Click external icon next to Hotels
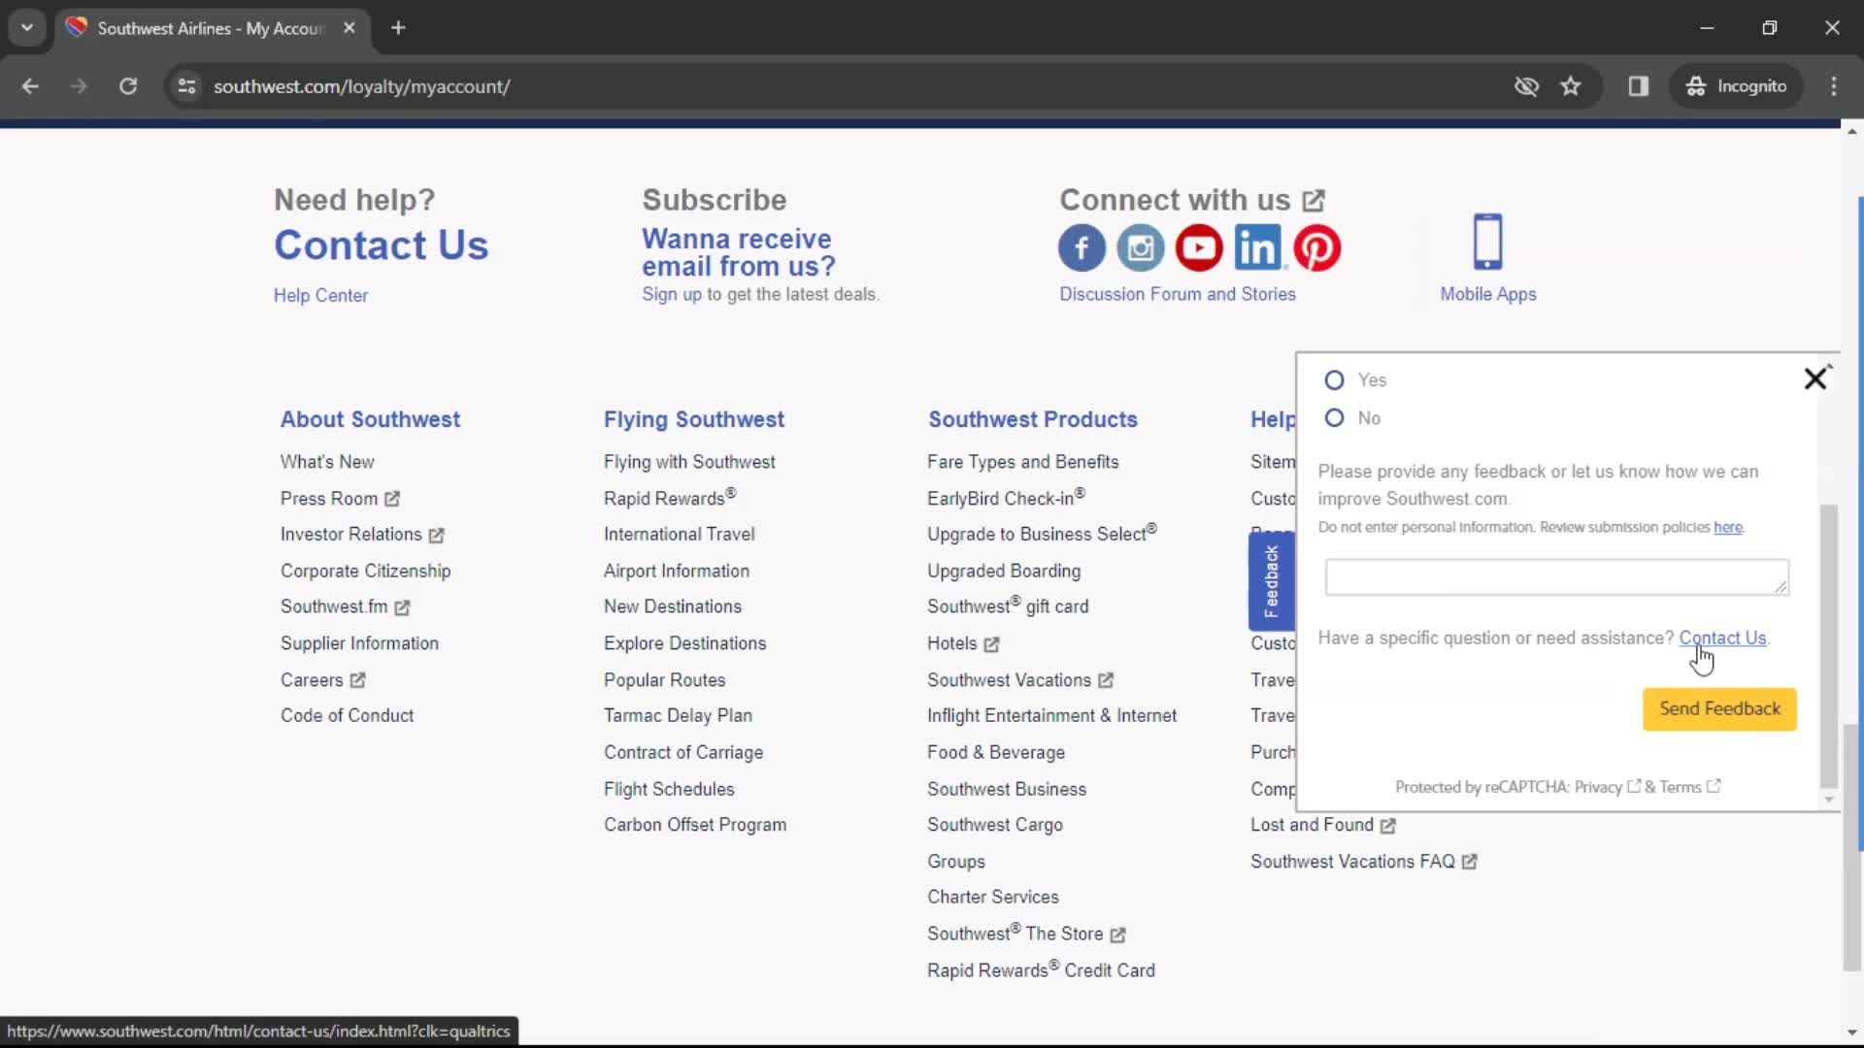Image resolution: width=1864 pixels, height=1048 pixels. [991, 644]
